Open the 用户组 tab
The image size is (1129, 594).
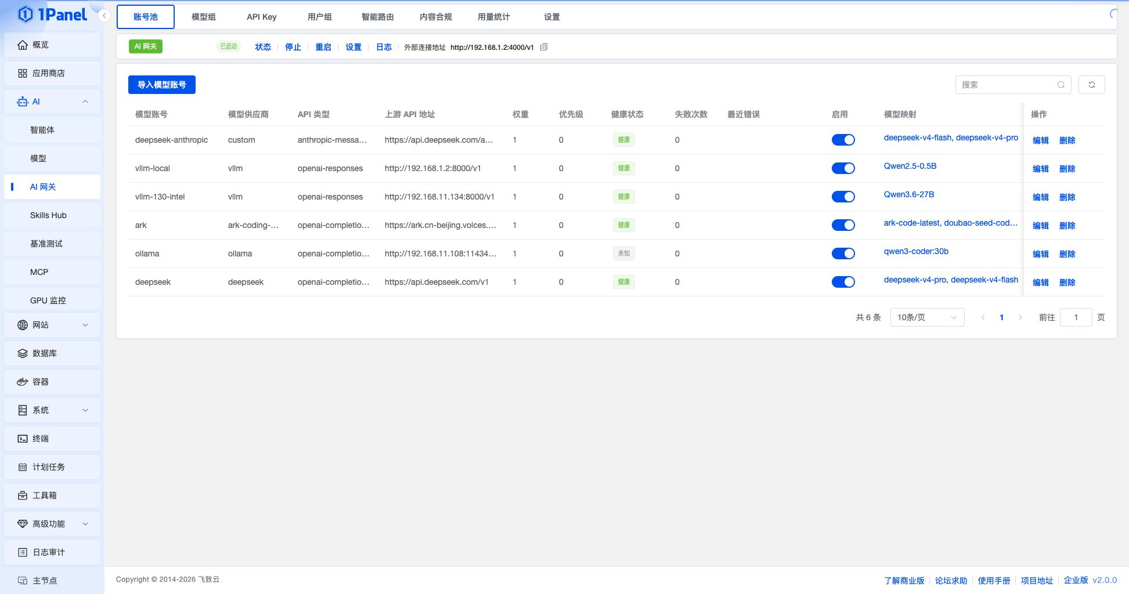click(320, 17)
